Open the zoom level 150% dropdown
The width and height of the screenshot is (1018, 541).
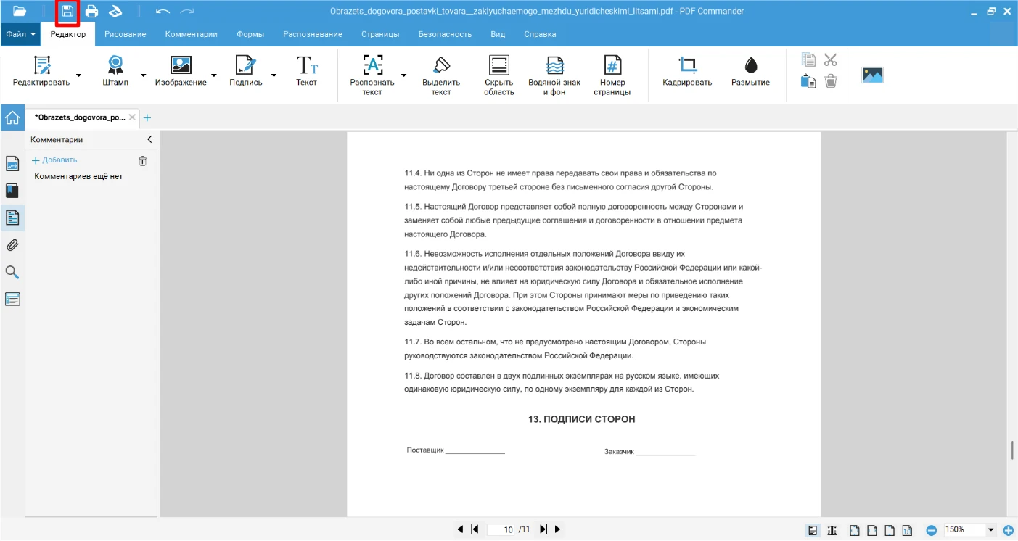click(990, 530)
